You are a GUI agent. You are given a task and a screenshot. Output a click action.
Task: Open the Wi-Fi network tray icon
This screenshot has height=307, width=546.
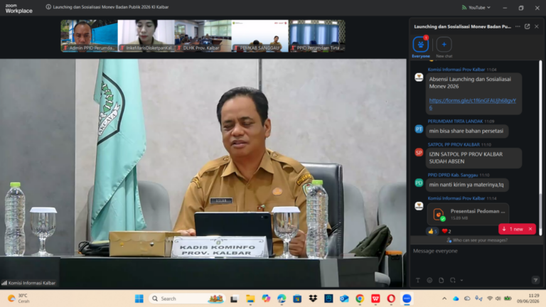490,298
